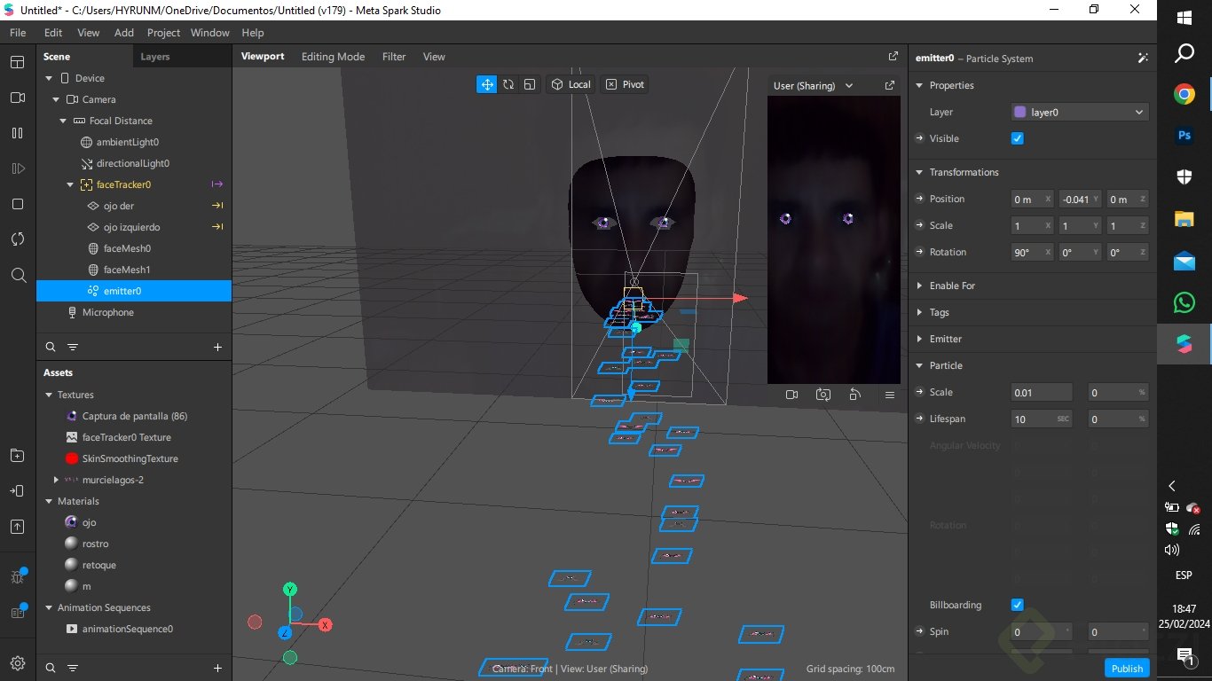Open the simulator hamburger menu
Viewport: 1212px width, 681px height.
coord(889,395)
